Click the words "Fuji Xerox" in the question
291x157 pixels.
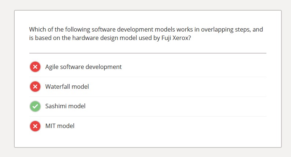pyautogui.click(x=175, y=37)
